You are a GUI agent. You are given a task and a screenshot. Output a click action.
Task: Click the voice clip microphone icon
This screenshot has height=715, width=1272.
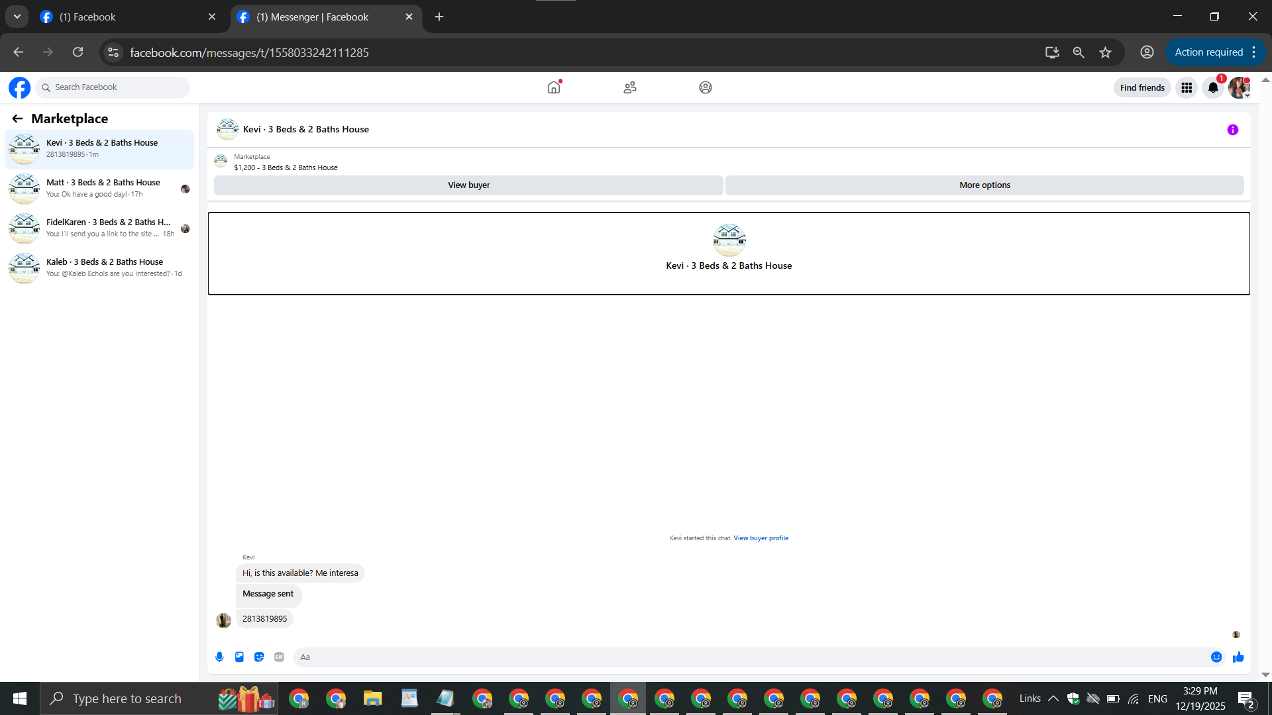[219, 657]
